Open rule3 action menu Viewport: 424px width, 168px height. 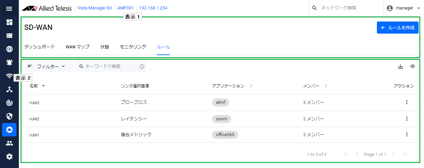point(407,102)
